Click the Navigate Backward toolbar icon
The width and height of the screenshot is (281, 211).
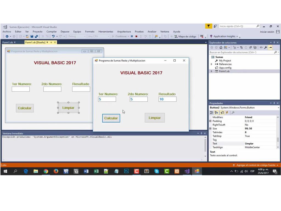coord(7,37)
